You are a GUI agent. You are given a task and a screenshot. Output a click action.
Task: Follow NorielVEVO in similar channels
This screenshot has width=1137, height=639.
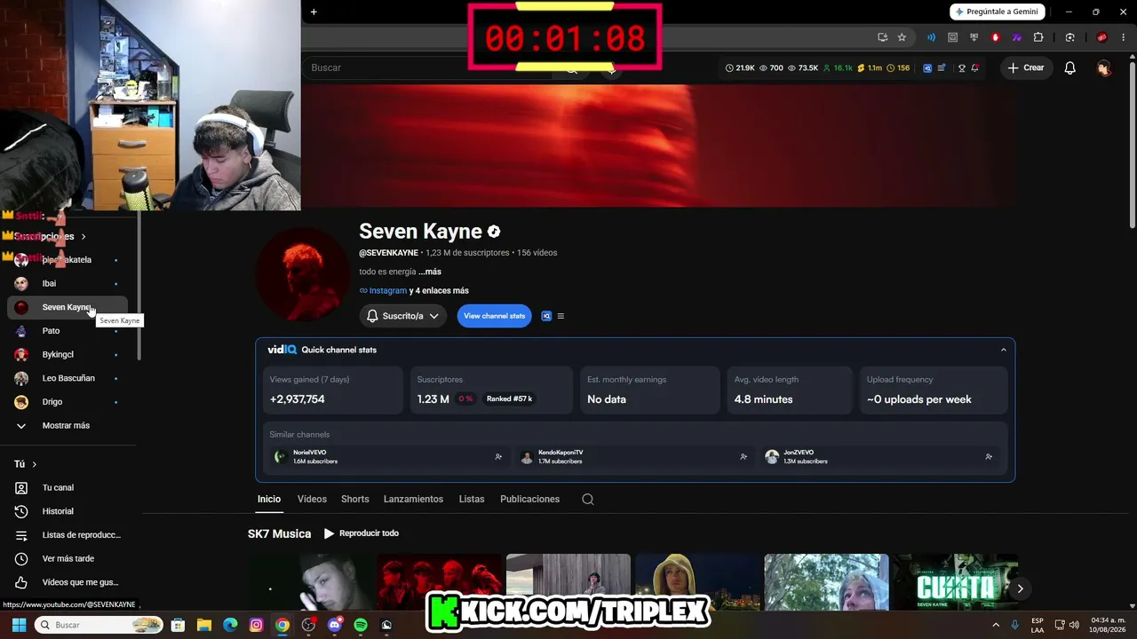pos(498,457)
